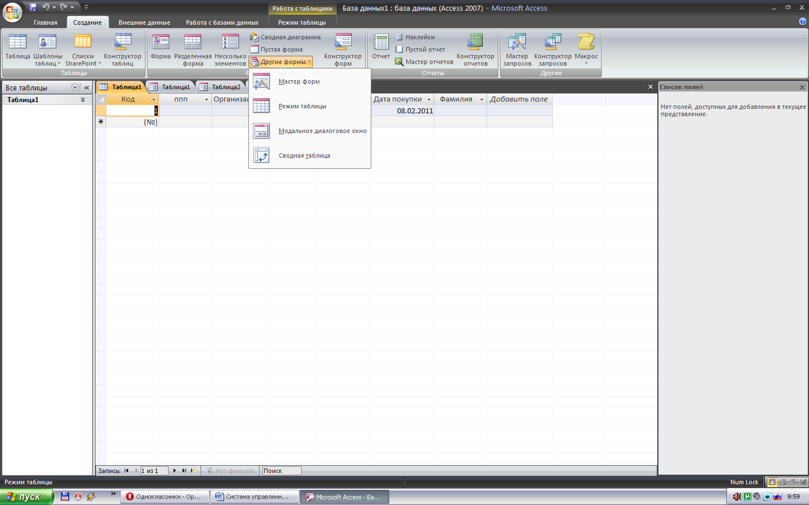This screenshot has height=505, width=809.
Task: Open Конструктор запросов
Action: pos(553,50)
